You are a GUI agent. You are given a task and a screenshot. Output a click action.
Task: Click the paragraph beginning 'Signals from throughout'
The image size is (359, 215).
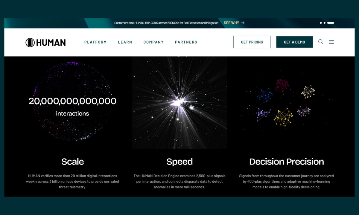coord(287,181)
